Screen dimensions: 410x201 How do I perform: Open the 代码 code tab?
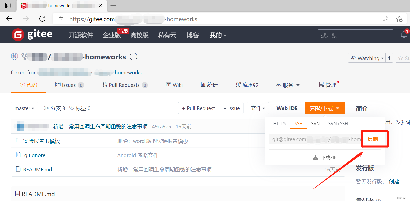[x=29, y=85]
